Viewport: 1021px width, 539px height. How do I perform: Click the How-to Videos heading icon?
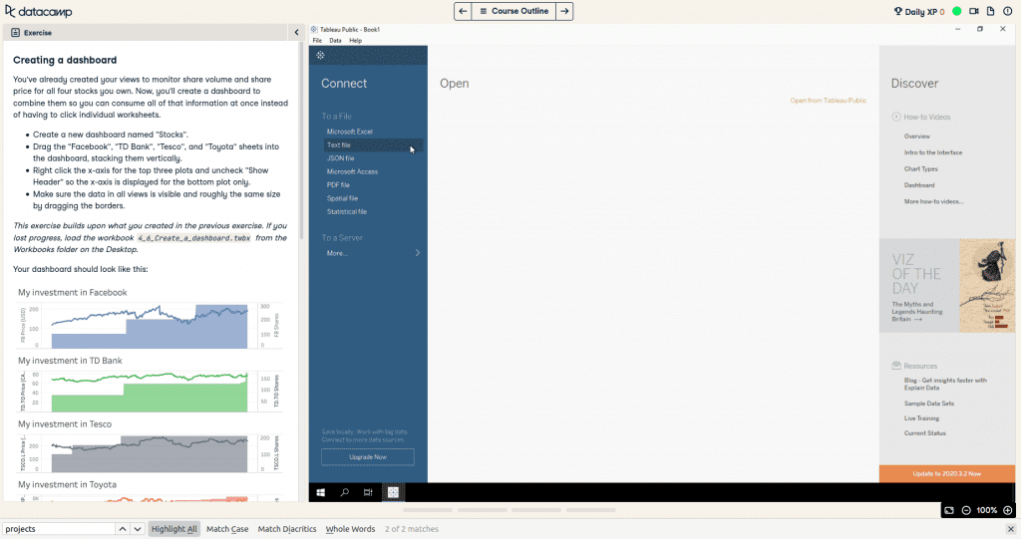[896, 118]
